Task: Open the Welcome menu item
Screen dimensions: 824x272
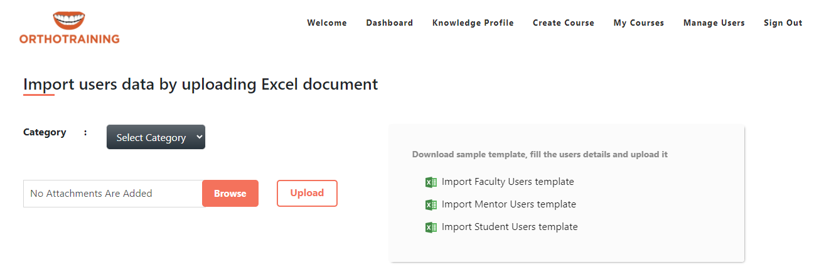Action: 327,23
